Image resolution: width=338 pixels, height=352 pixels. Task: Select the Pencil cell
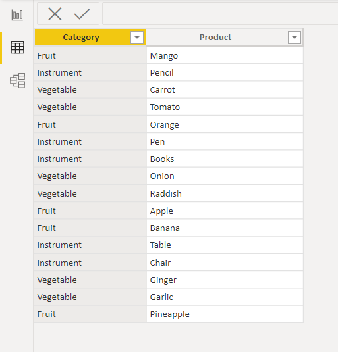225,72
